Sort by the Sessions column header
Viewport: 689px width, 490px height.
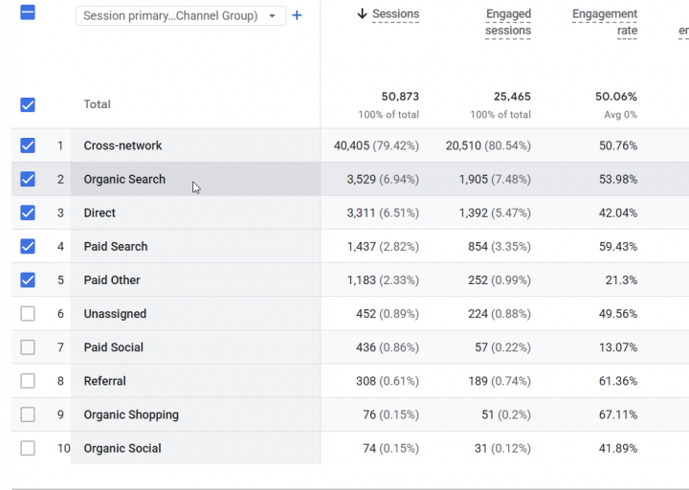pyautogui.click(x=395, y=14)
